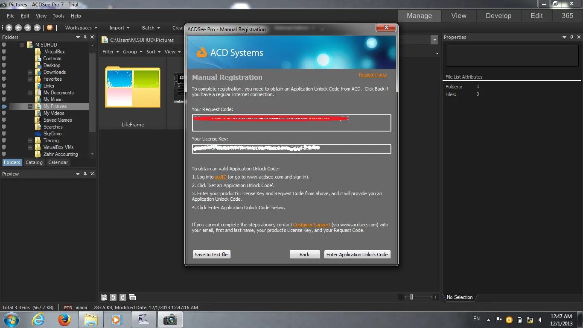Toggle the tag checkbox beside Tracing
The image size is (583, 328).
(4, 141)
